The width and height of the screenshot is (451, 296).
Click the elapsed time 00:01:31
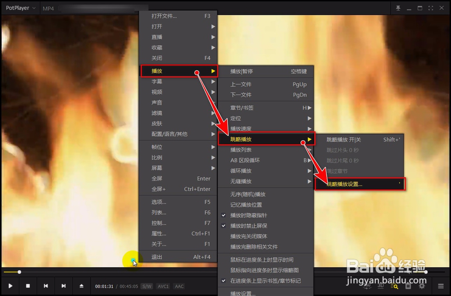click(x=104, y=286)
